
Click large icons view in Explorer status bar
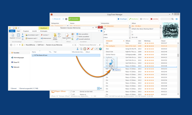pos(101,88)
